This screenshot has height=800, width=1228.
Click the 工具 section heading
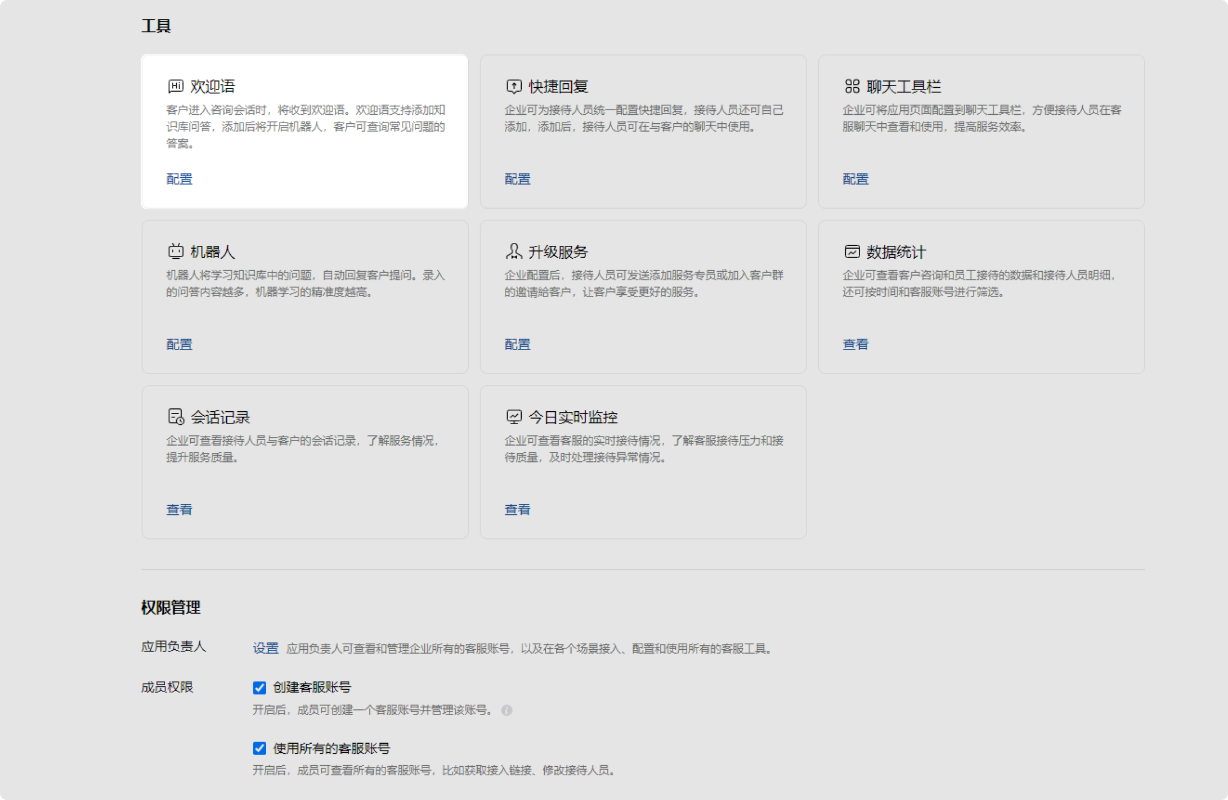click(156, 26)
